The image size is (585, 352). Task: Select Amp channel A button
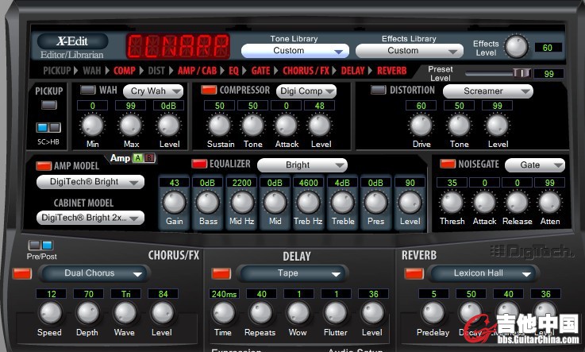(x=137, y=159)
